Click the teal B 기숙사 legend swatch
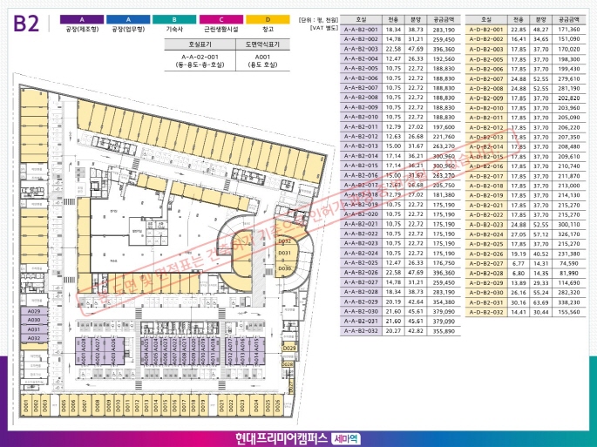597x447 pixels. pos(174,19)
